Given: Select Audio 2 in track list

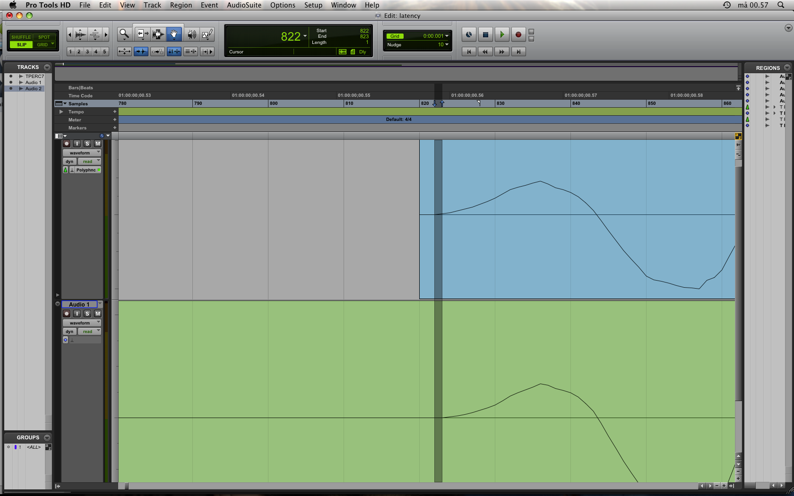Looking at the screenshot, I should point(34,88).
